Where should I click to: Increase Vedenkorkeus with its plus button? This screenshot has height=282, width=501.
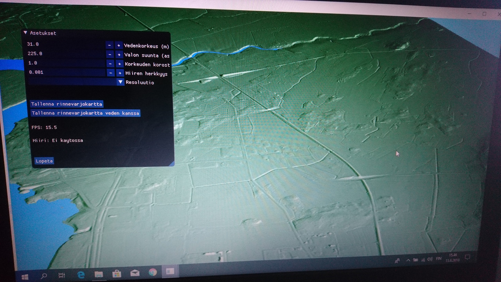(x=119, y=45)
